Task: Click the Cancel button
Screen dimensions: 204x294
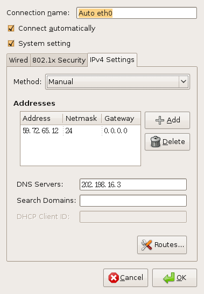Action: (x=125, y=278)
